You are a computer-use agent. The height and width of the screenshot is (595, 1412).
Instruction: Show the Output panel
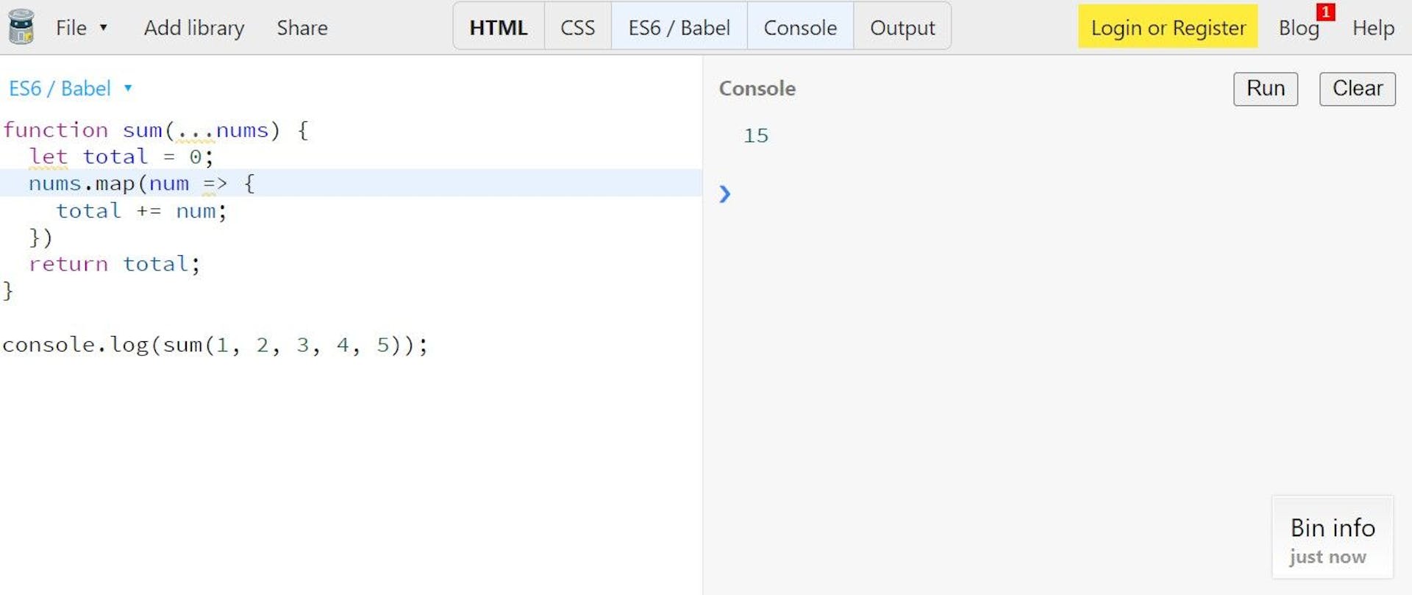[902, 28]
